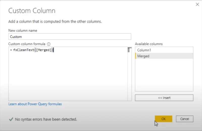Open Learn about Power Query formulas link
The width and height of the screenshot is (202, 131).
pyautogui.click(x=35, y=104)
